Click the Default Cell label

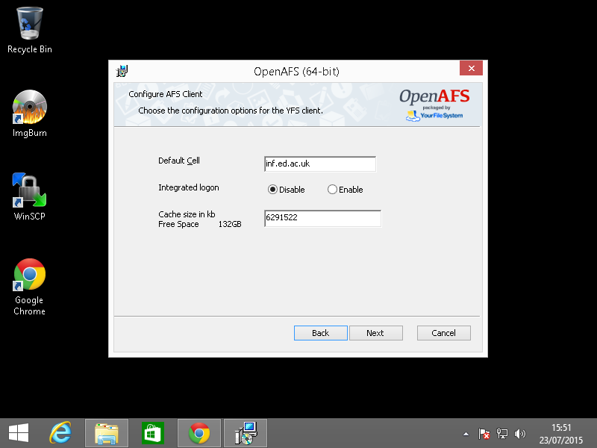(x=179, y=161)
